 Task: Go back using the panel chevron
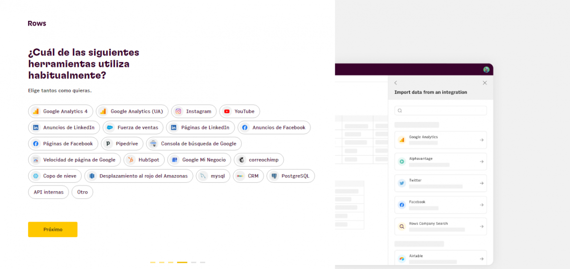coord(396,83)
